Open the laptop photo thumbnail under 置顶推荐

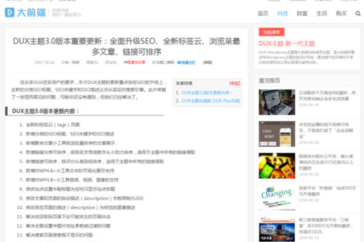click(x=277, y=102)
